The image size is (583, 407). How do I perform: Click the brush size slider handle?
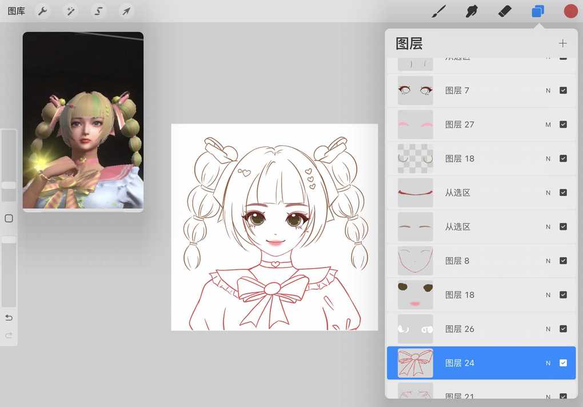(x=9, y=185)
